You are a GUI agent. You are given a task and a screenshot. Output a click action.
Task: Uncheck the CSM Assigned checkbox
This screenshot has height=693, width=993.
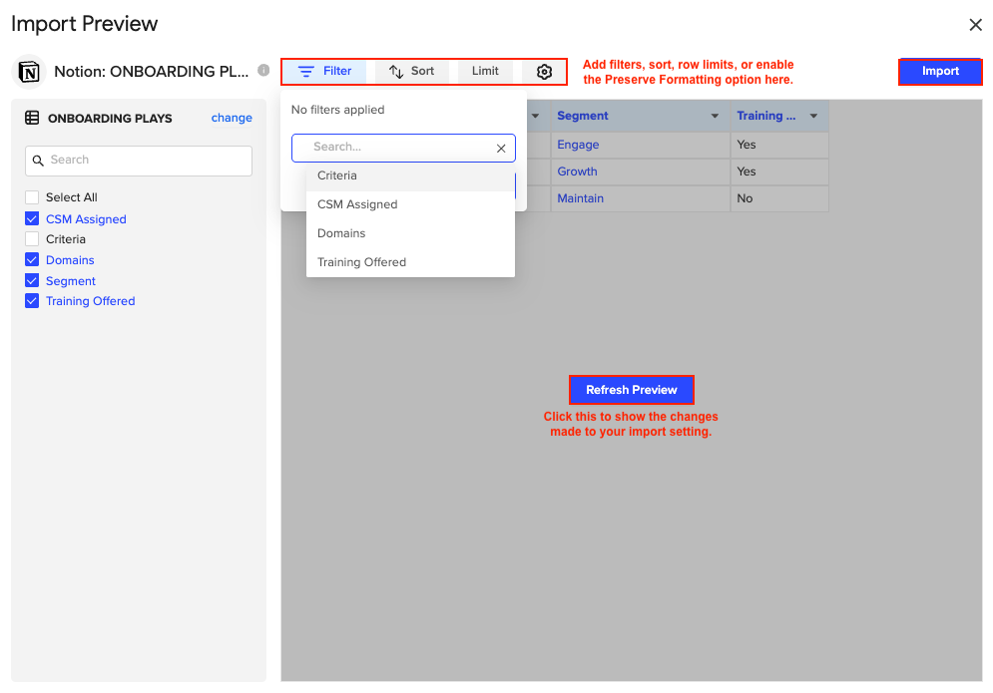(x=32, y=219)
